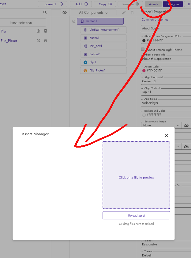This screenshot has height=258, width=191.
Task: Click the trash icon above component tree
Action: pyautogui.click(x=132, y=13)
